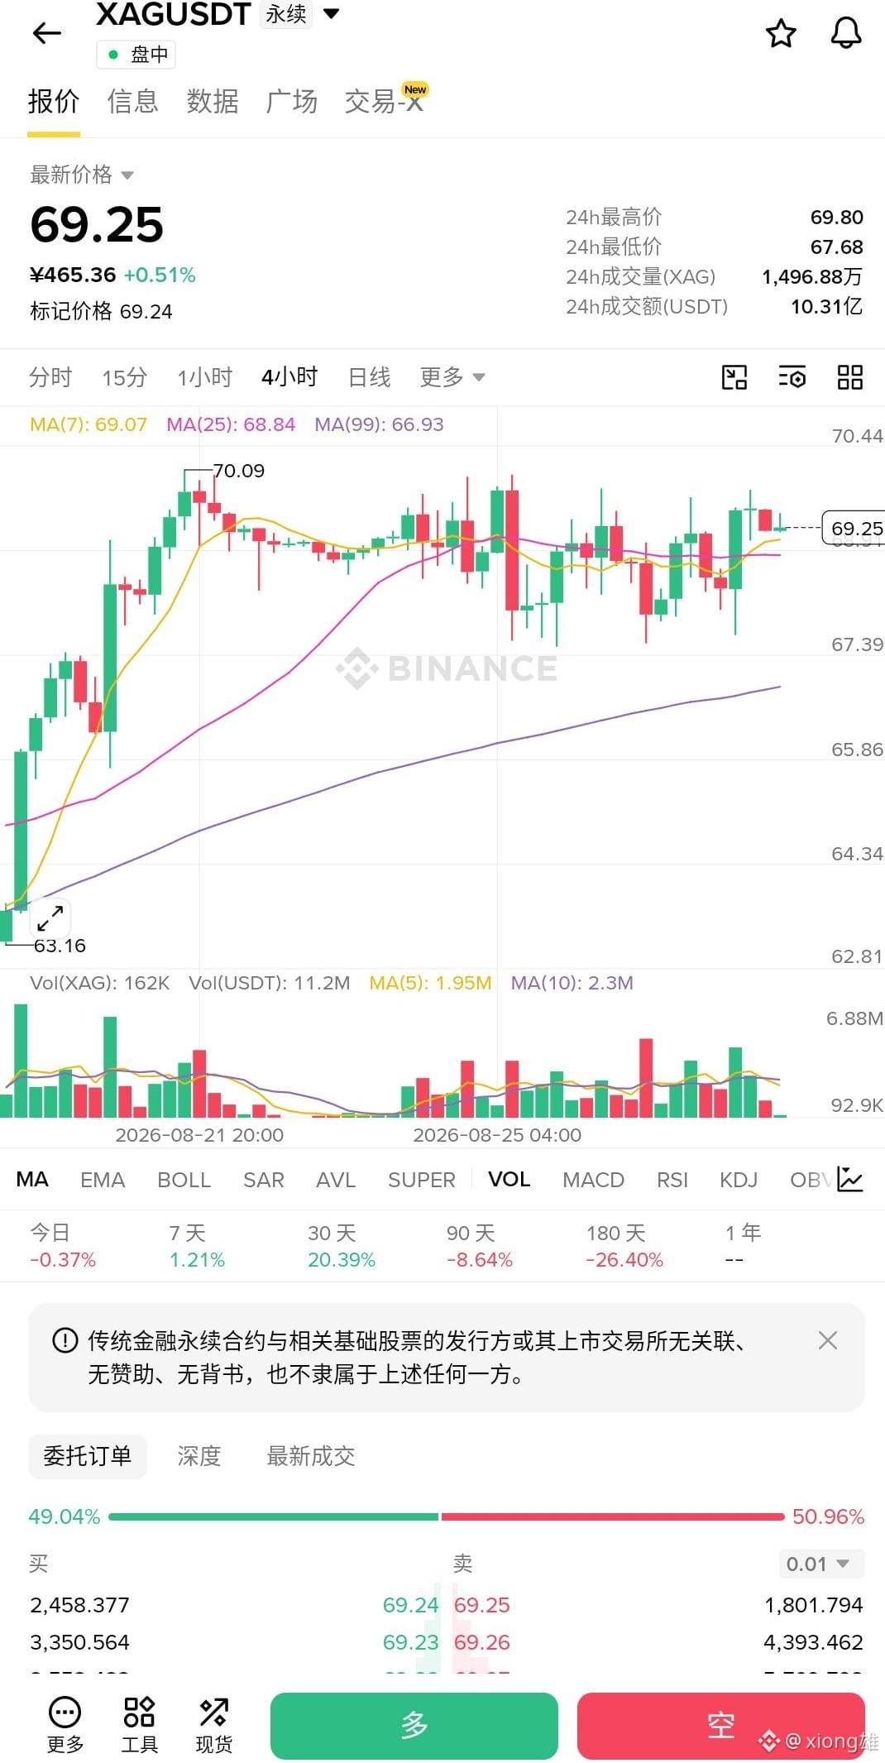Open 委托订单 order book view
885x1763 pixels.
coord(88,1456)
